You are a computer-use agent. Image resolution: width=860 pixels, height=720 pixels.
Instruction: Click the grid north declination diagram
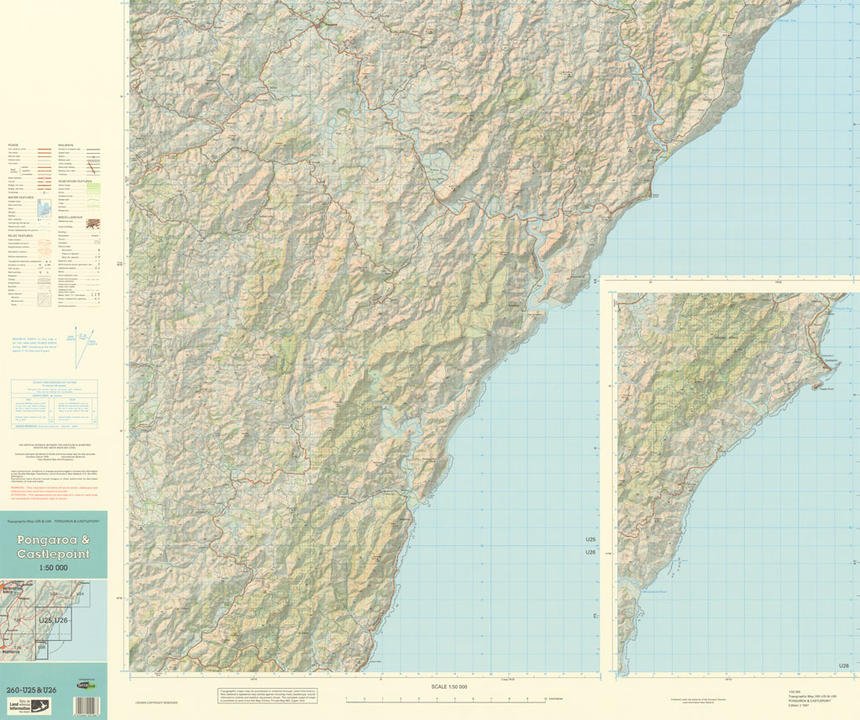pos(79,344)
